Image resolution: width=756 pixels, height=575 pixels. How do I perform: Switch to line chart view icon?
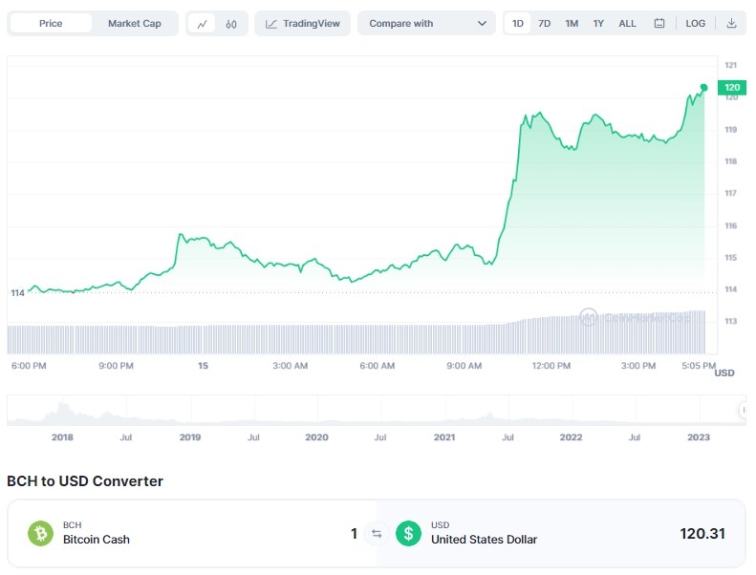[202, 24]
